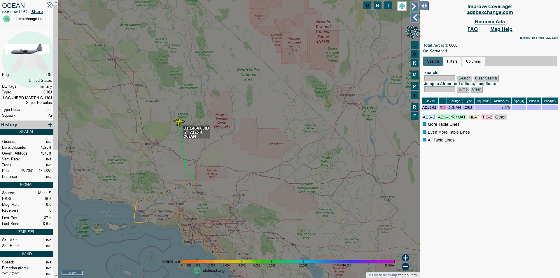Toggle the K map button
Screen dimensions: 560x278
(x=414, y=63)
